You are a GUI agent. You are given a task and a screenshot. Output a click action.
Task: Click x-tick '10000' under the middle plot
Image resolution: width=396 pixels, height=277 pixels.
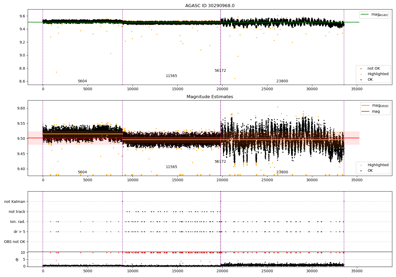coord(133,180)
